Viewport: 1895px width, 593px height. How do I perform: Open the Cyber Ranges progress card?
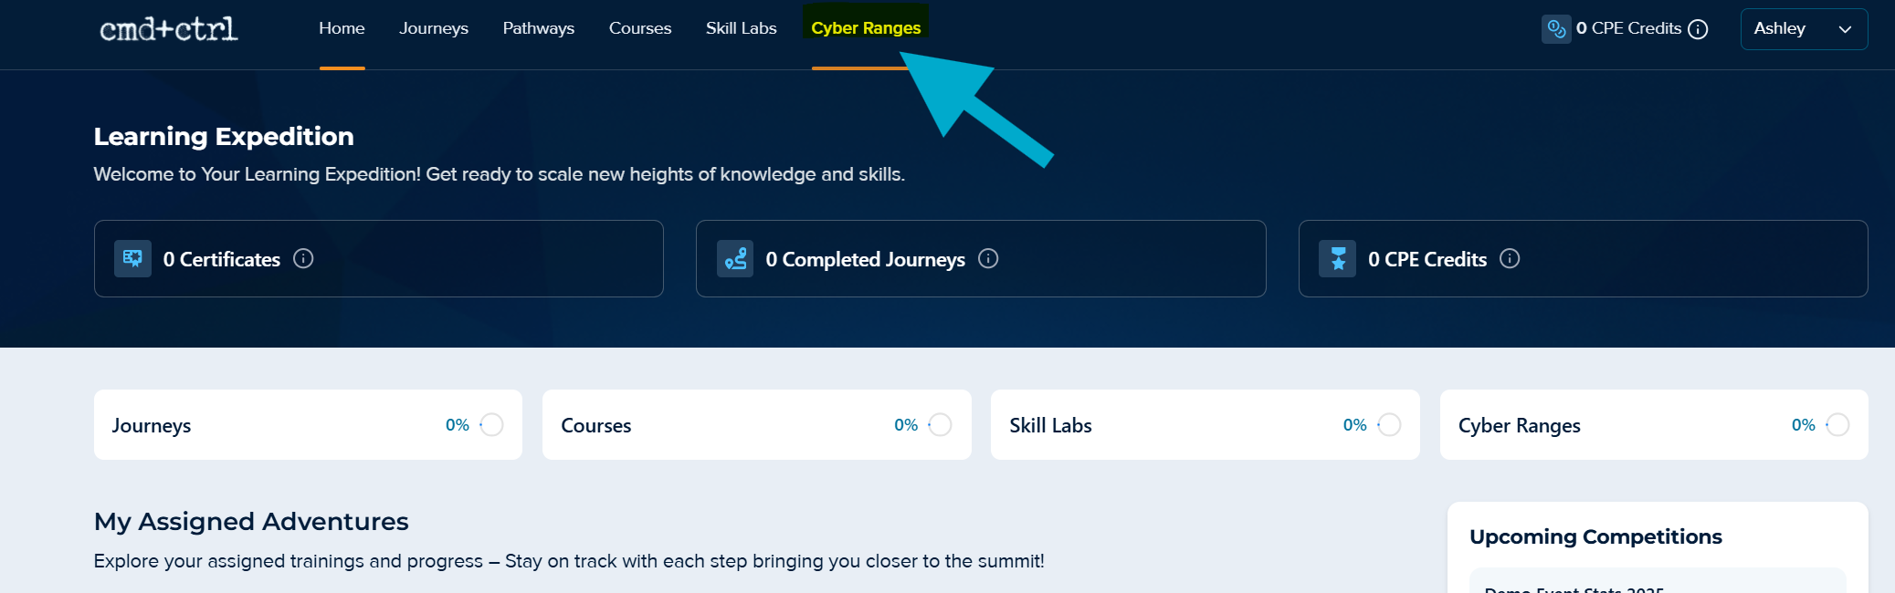click(x=1654, y=425)
